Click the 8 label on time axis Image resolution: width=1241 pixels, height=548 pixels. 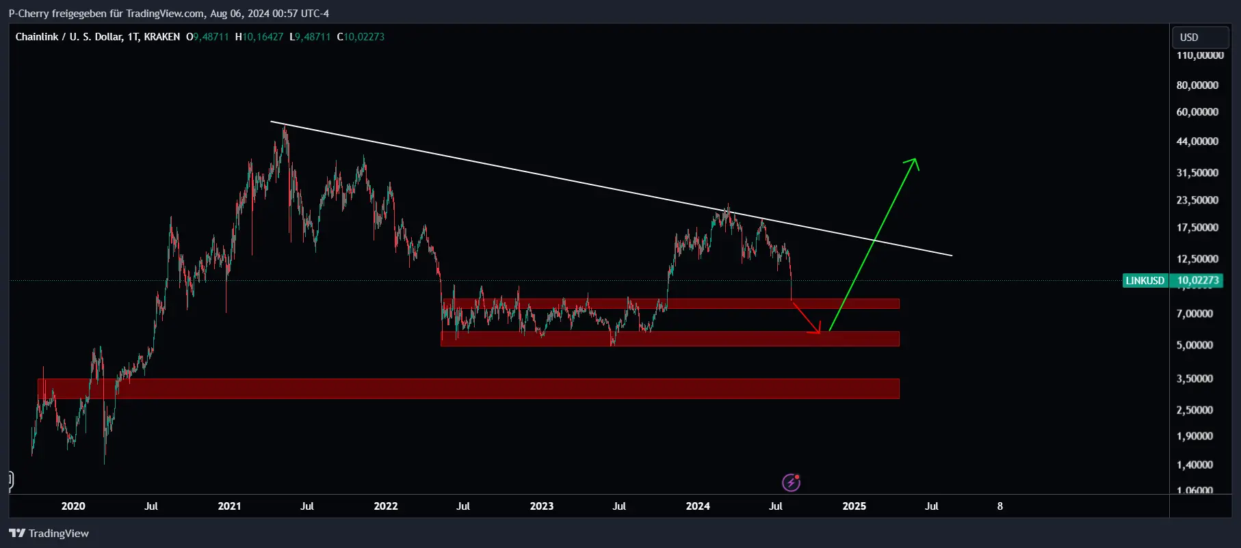tap(1000, 506)
